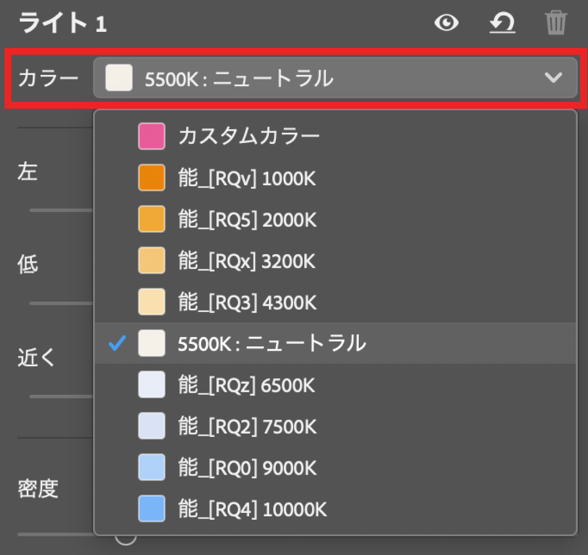This screenshot has width=588, height=555.
Task: Click the pink カスタムカラー swatch
Action: [151, 136]
